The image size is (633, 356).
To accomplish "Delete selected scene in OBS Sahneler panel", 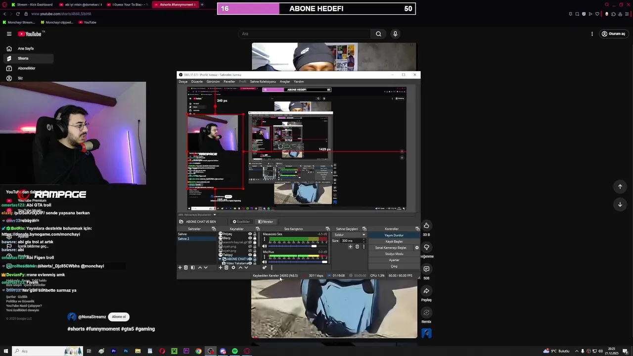I will click(x=185, y=267).
